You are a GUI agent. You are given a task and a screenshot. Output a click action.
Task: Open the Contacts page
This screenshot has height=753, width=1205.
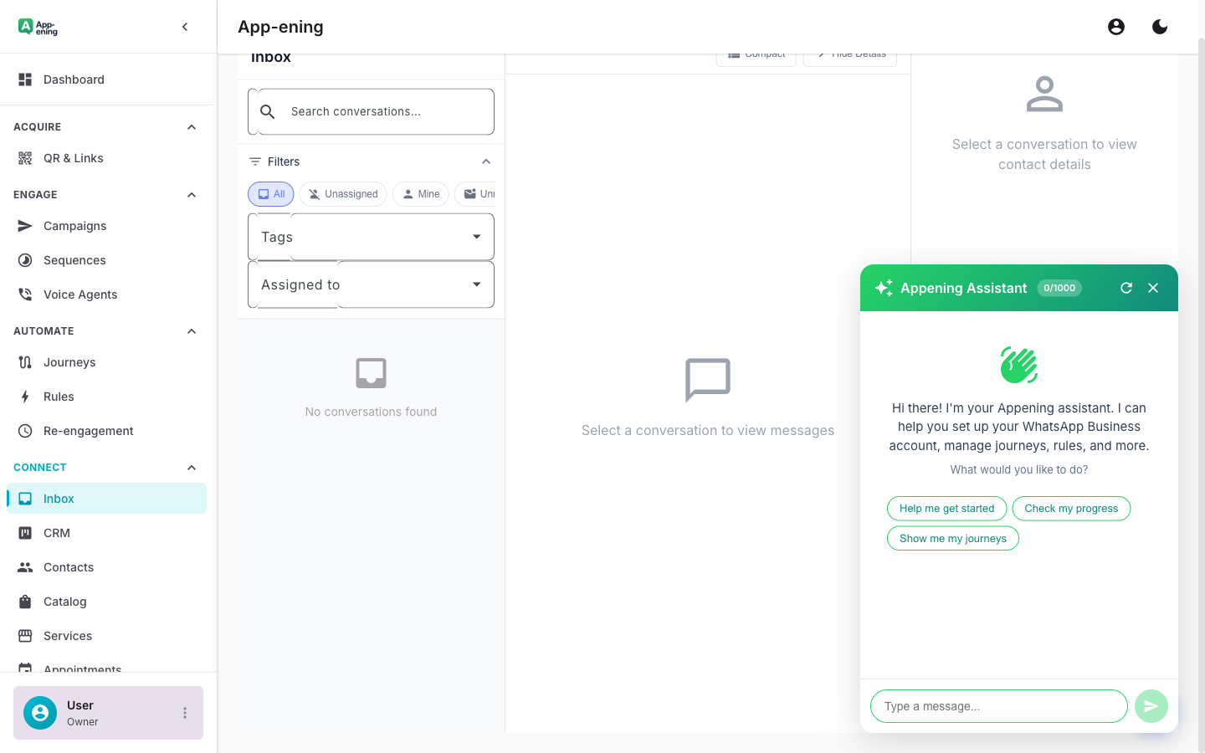coord(68,566)
